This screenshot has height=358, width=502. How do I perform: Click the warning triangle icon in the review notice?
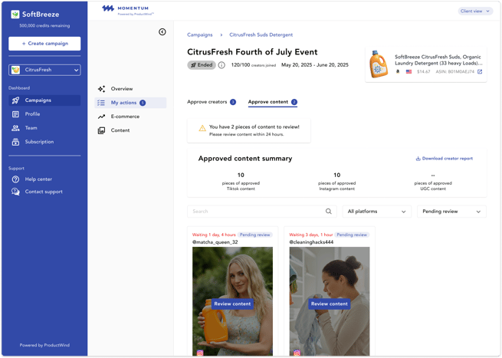[202, 129]
